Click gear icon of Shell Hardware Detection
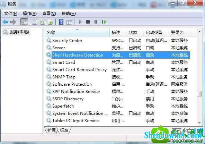This screenshot has width=205, height=144. click(49, 55)
